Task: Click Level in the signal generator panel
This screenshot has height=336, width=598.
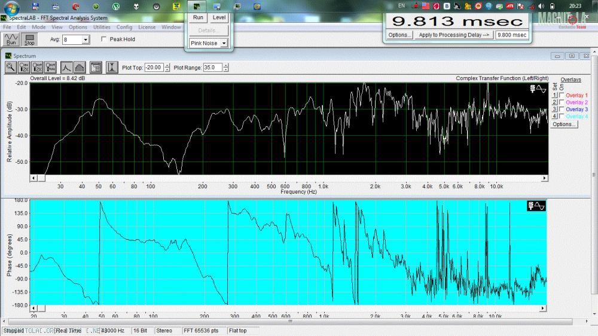Action: click(x=219, y=17)
